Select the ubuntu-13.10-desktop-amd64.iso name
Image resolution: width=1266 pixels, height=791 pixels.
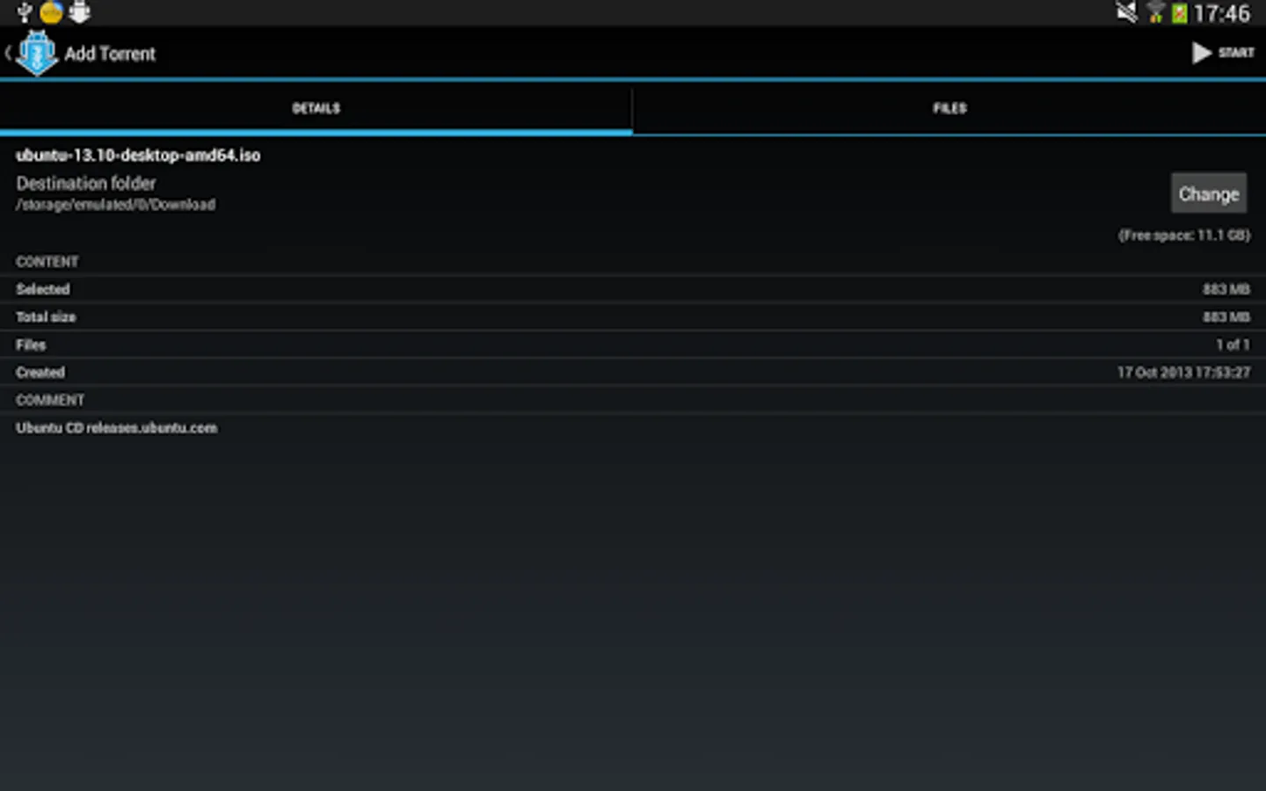138,156
